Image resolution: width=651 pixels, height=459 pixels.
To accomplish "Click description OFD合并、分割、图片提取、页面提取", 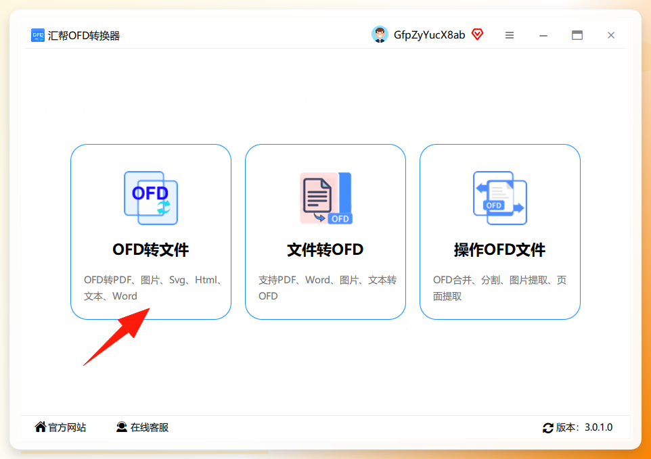I will [500, 288].
